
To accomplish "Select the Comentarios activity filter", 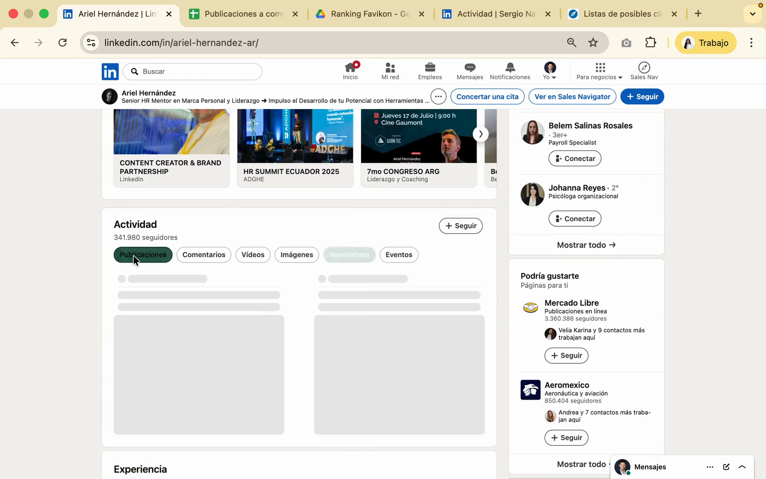I will 204,255.
